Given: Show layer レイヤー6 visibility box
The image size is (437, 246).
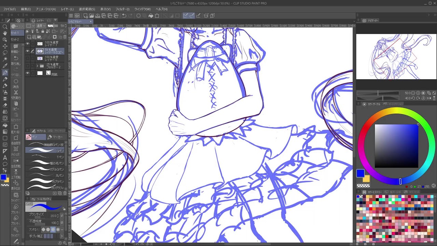Looking at the screenshot, I should 28,58.
